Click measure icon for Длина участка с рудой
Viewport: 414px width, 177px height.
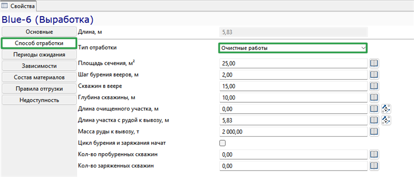tap(386, 120)
